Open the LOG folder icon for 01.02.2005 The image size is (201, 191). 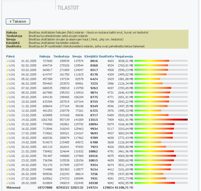(7, 61)
